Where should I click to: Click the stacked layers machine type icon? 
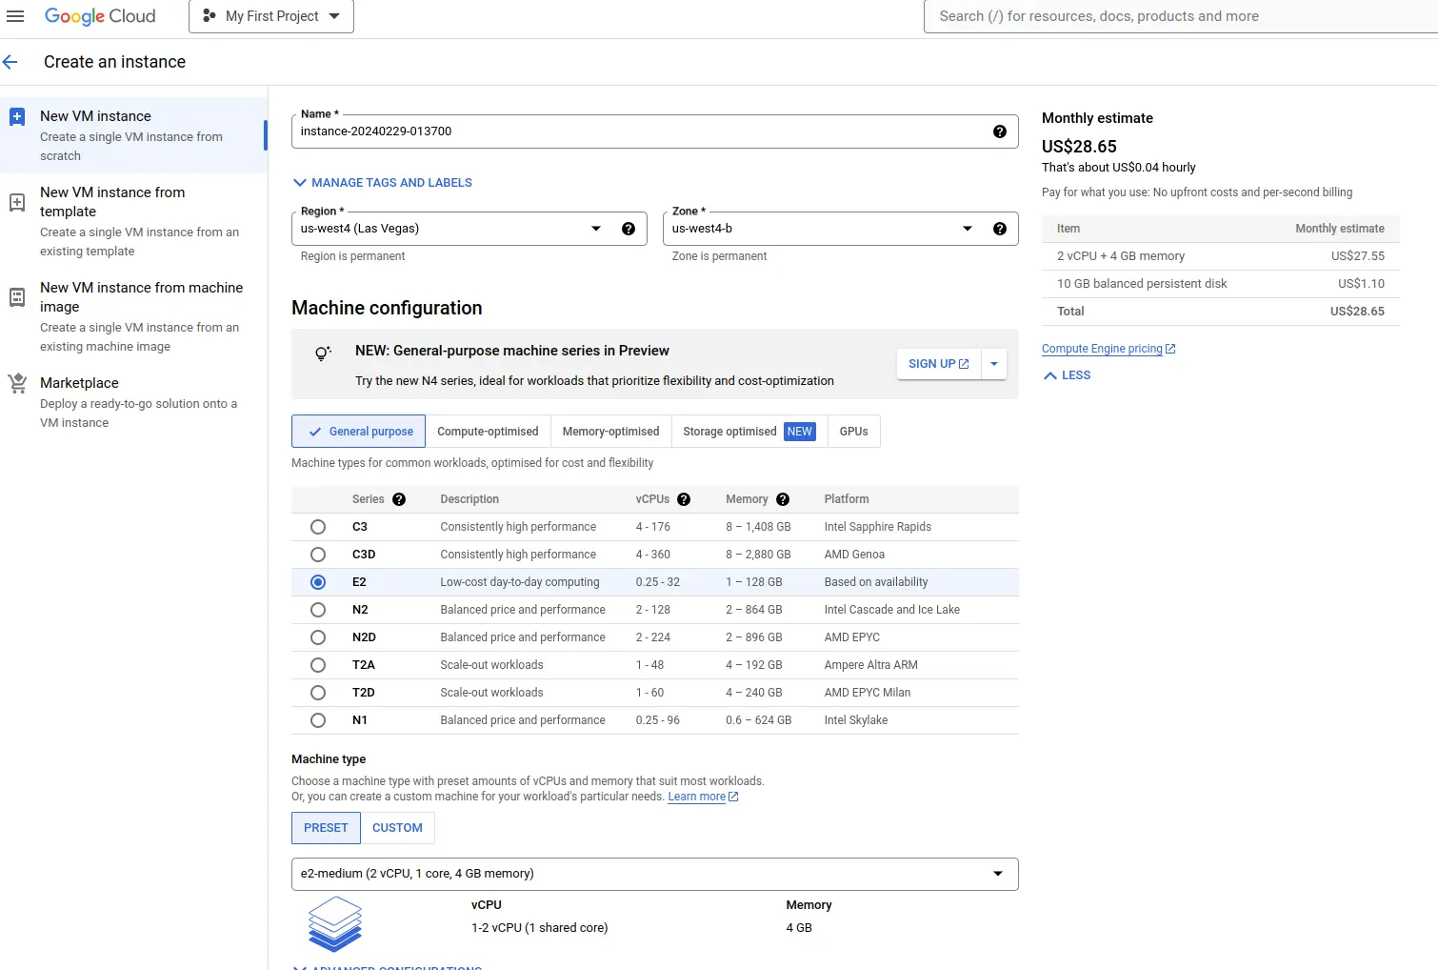click(x=335, y=924)
